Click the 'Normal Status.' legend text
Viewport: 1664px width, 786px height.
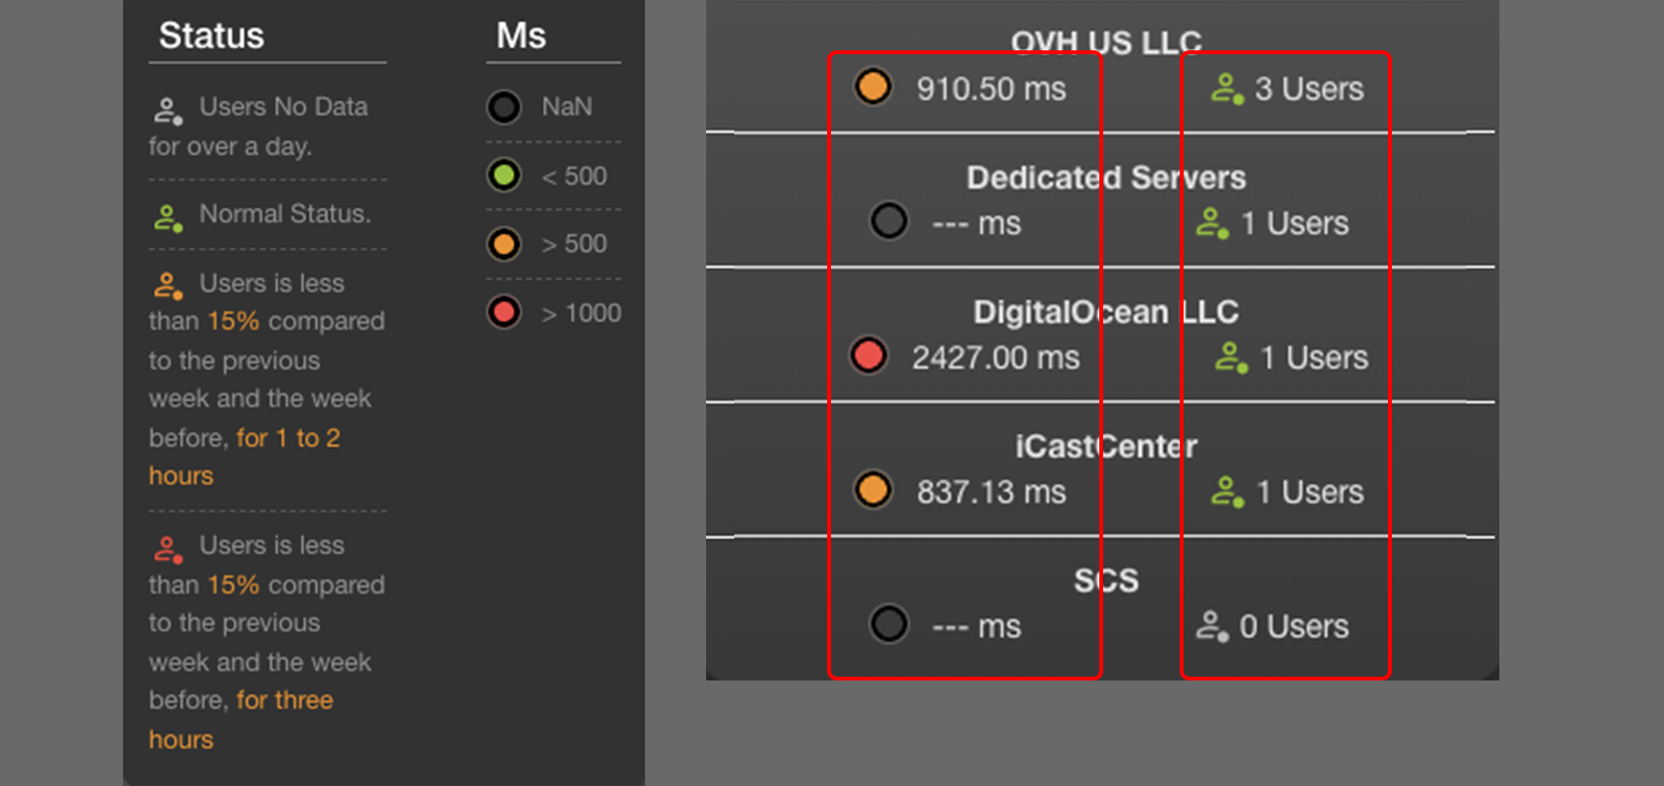point(285,214)
